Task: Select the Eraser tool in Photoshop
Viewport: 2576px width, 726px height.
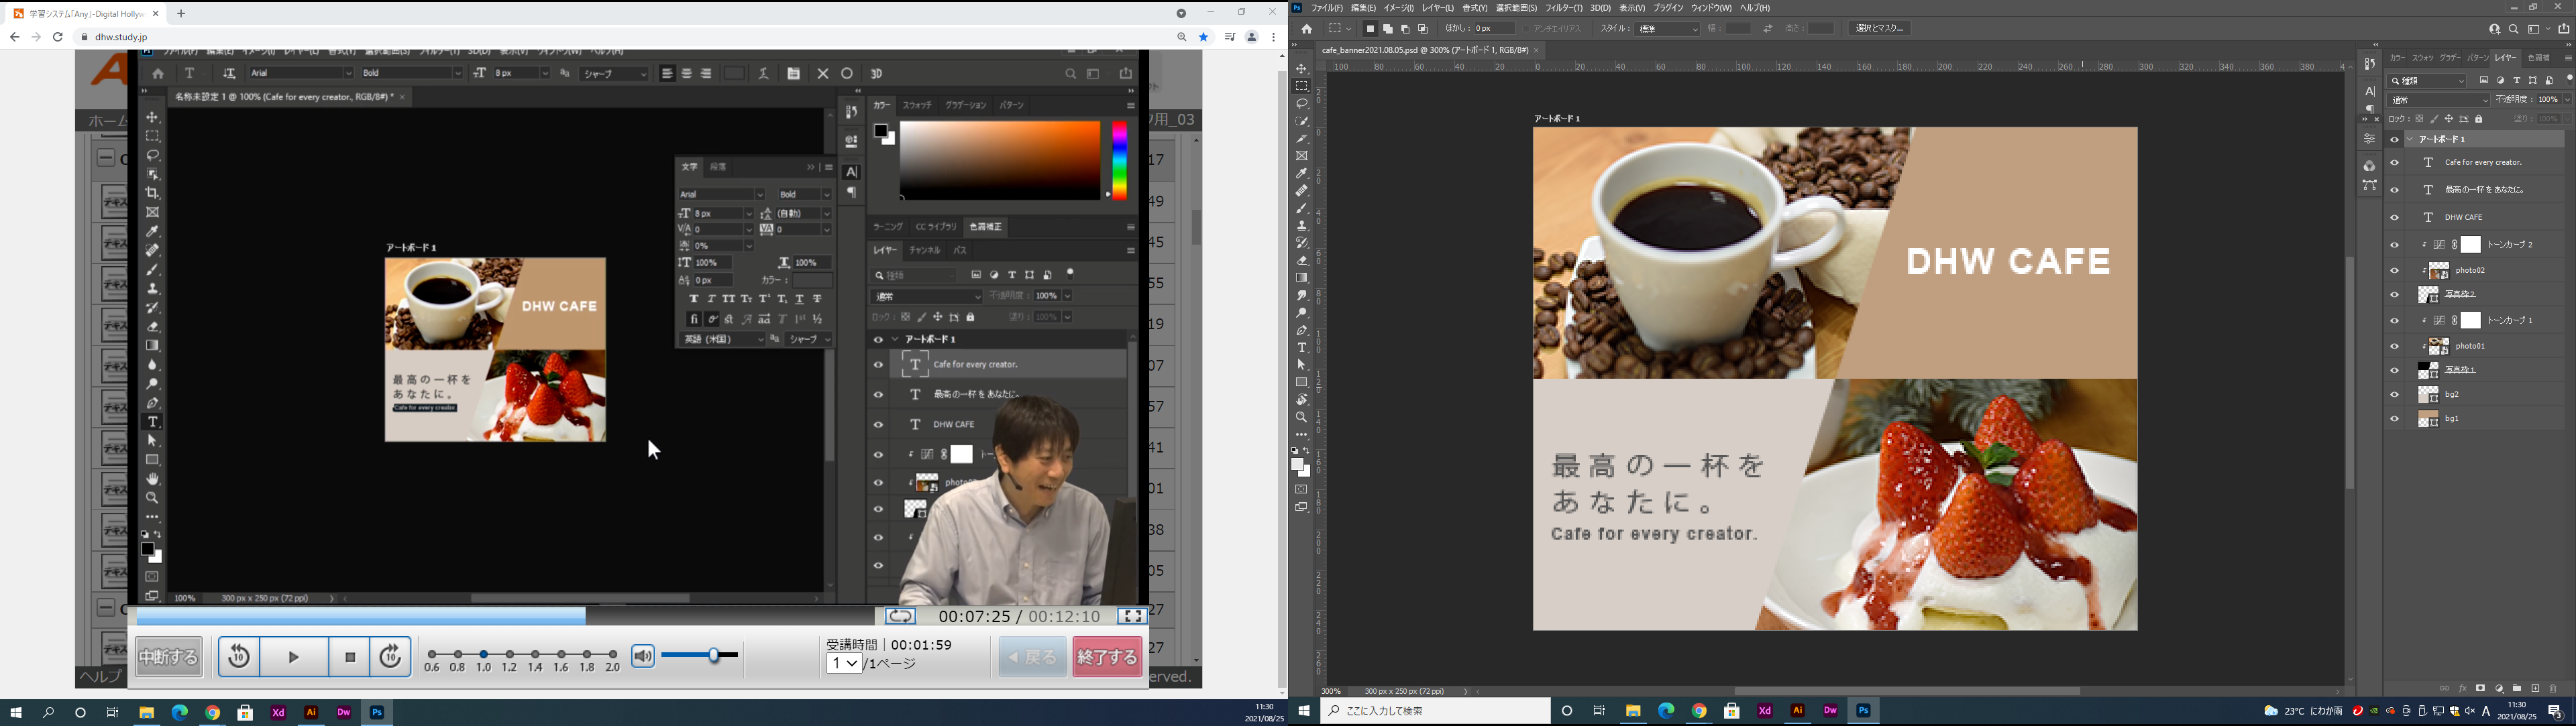Action: [x=1302, y=261]
